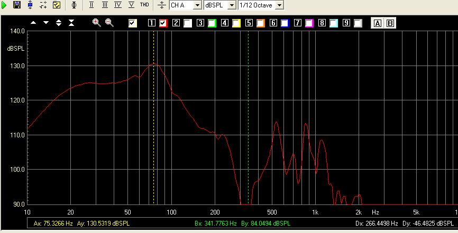The image size is (458, 233).
Task: Select the Roman numeral IV toolbar icon
Action: [x=117, y=5]
